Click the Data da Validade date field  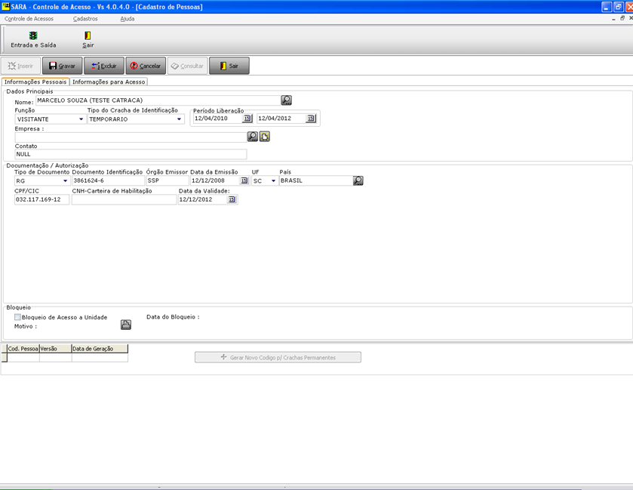coord(203,199)
